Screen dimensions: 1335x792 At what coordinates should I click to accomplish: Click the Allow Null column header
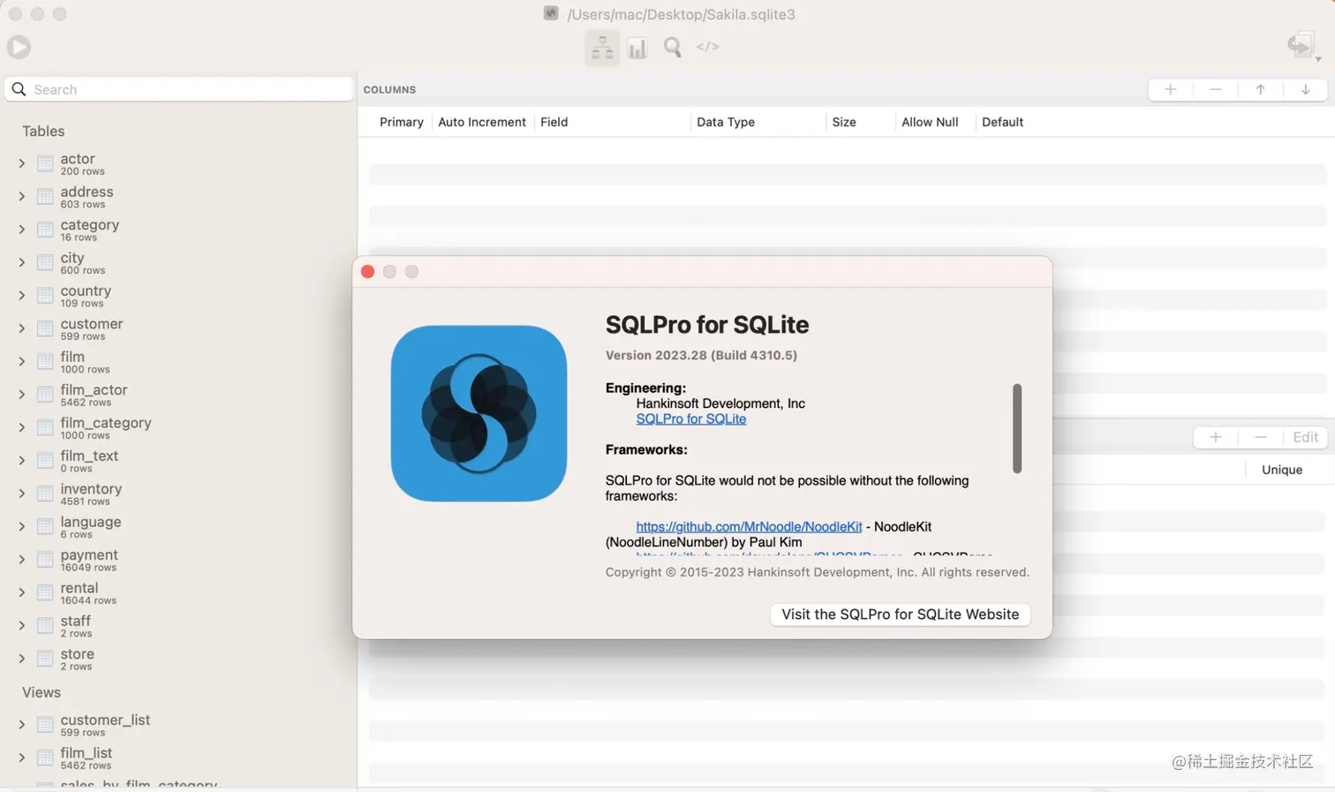pos(930,122)
